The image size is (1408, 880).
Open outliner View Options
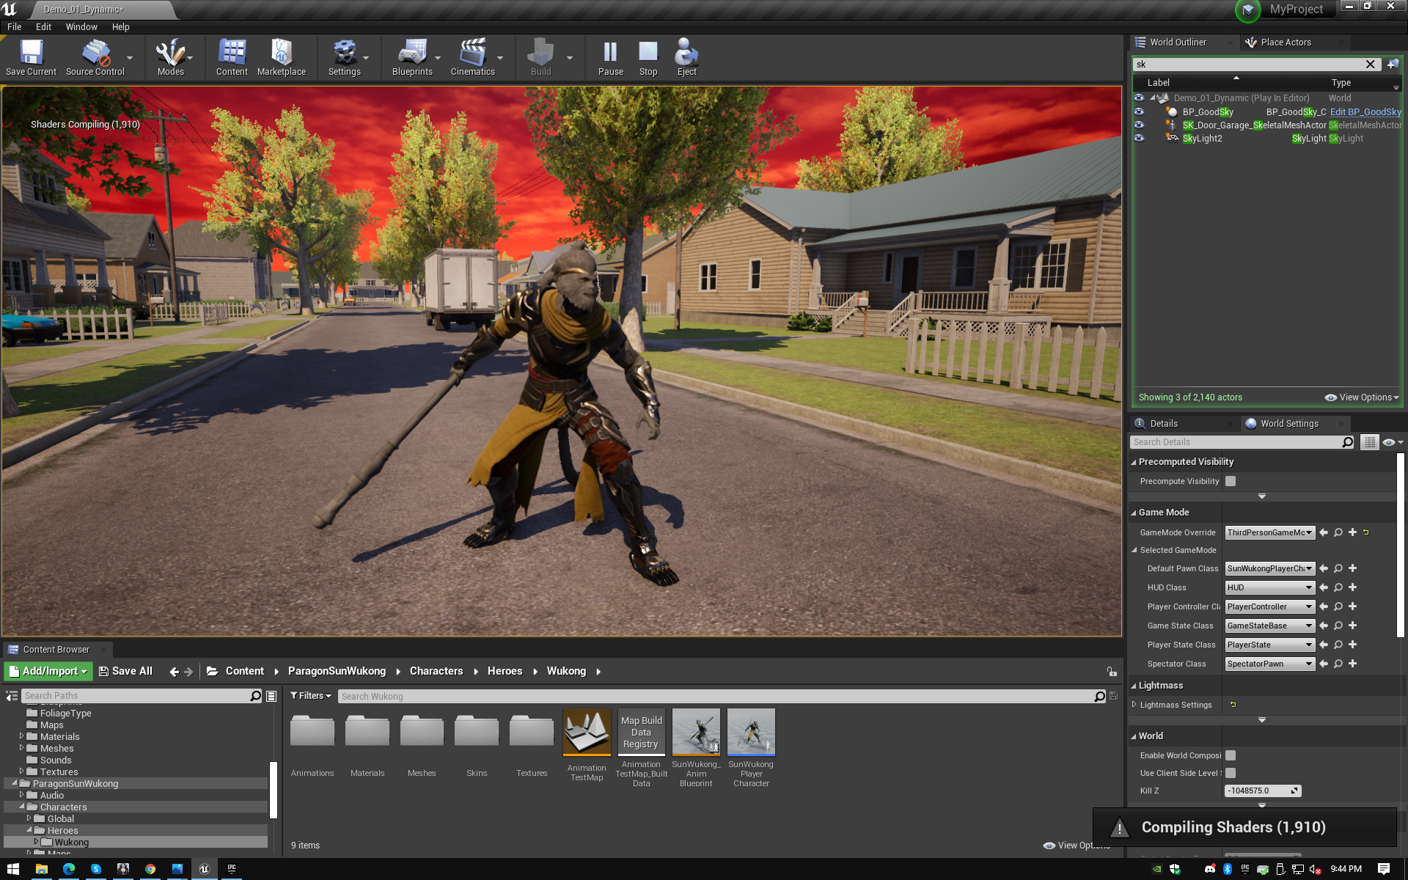[x=1362, y=397]
